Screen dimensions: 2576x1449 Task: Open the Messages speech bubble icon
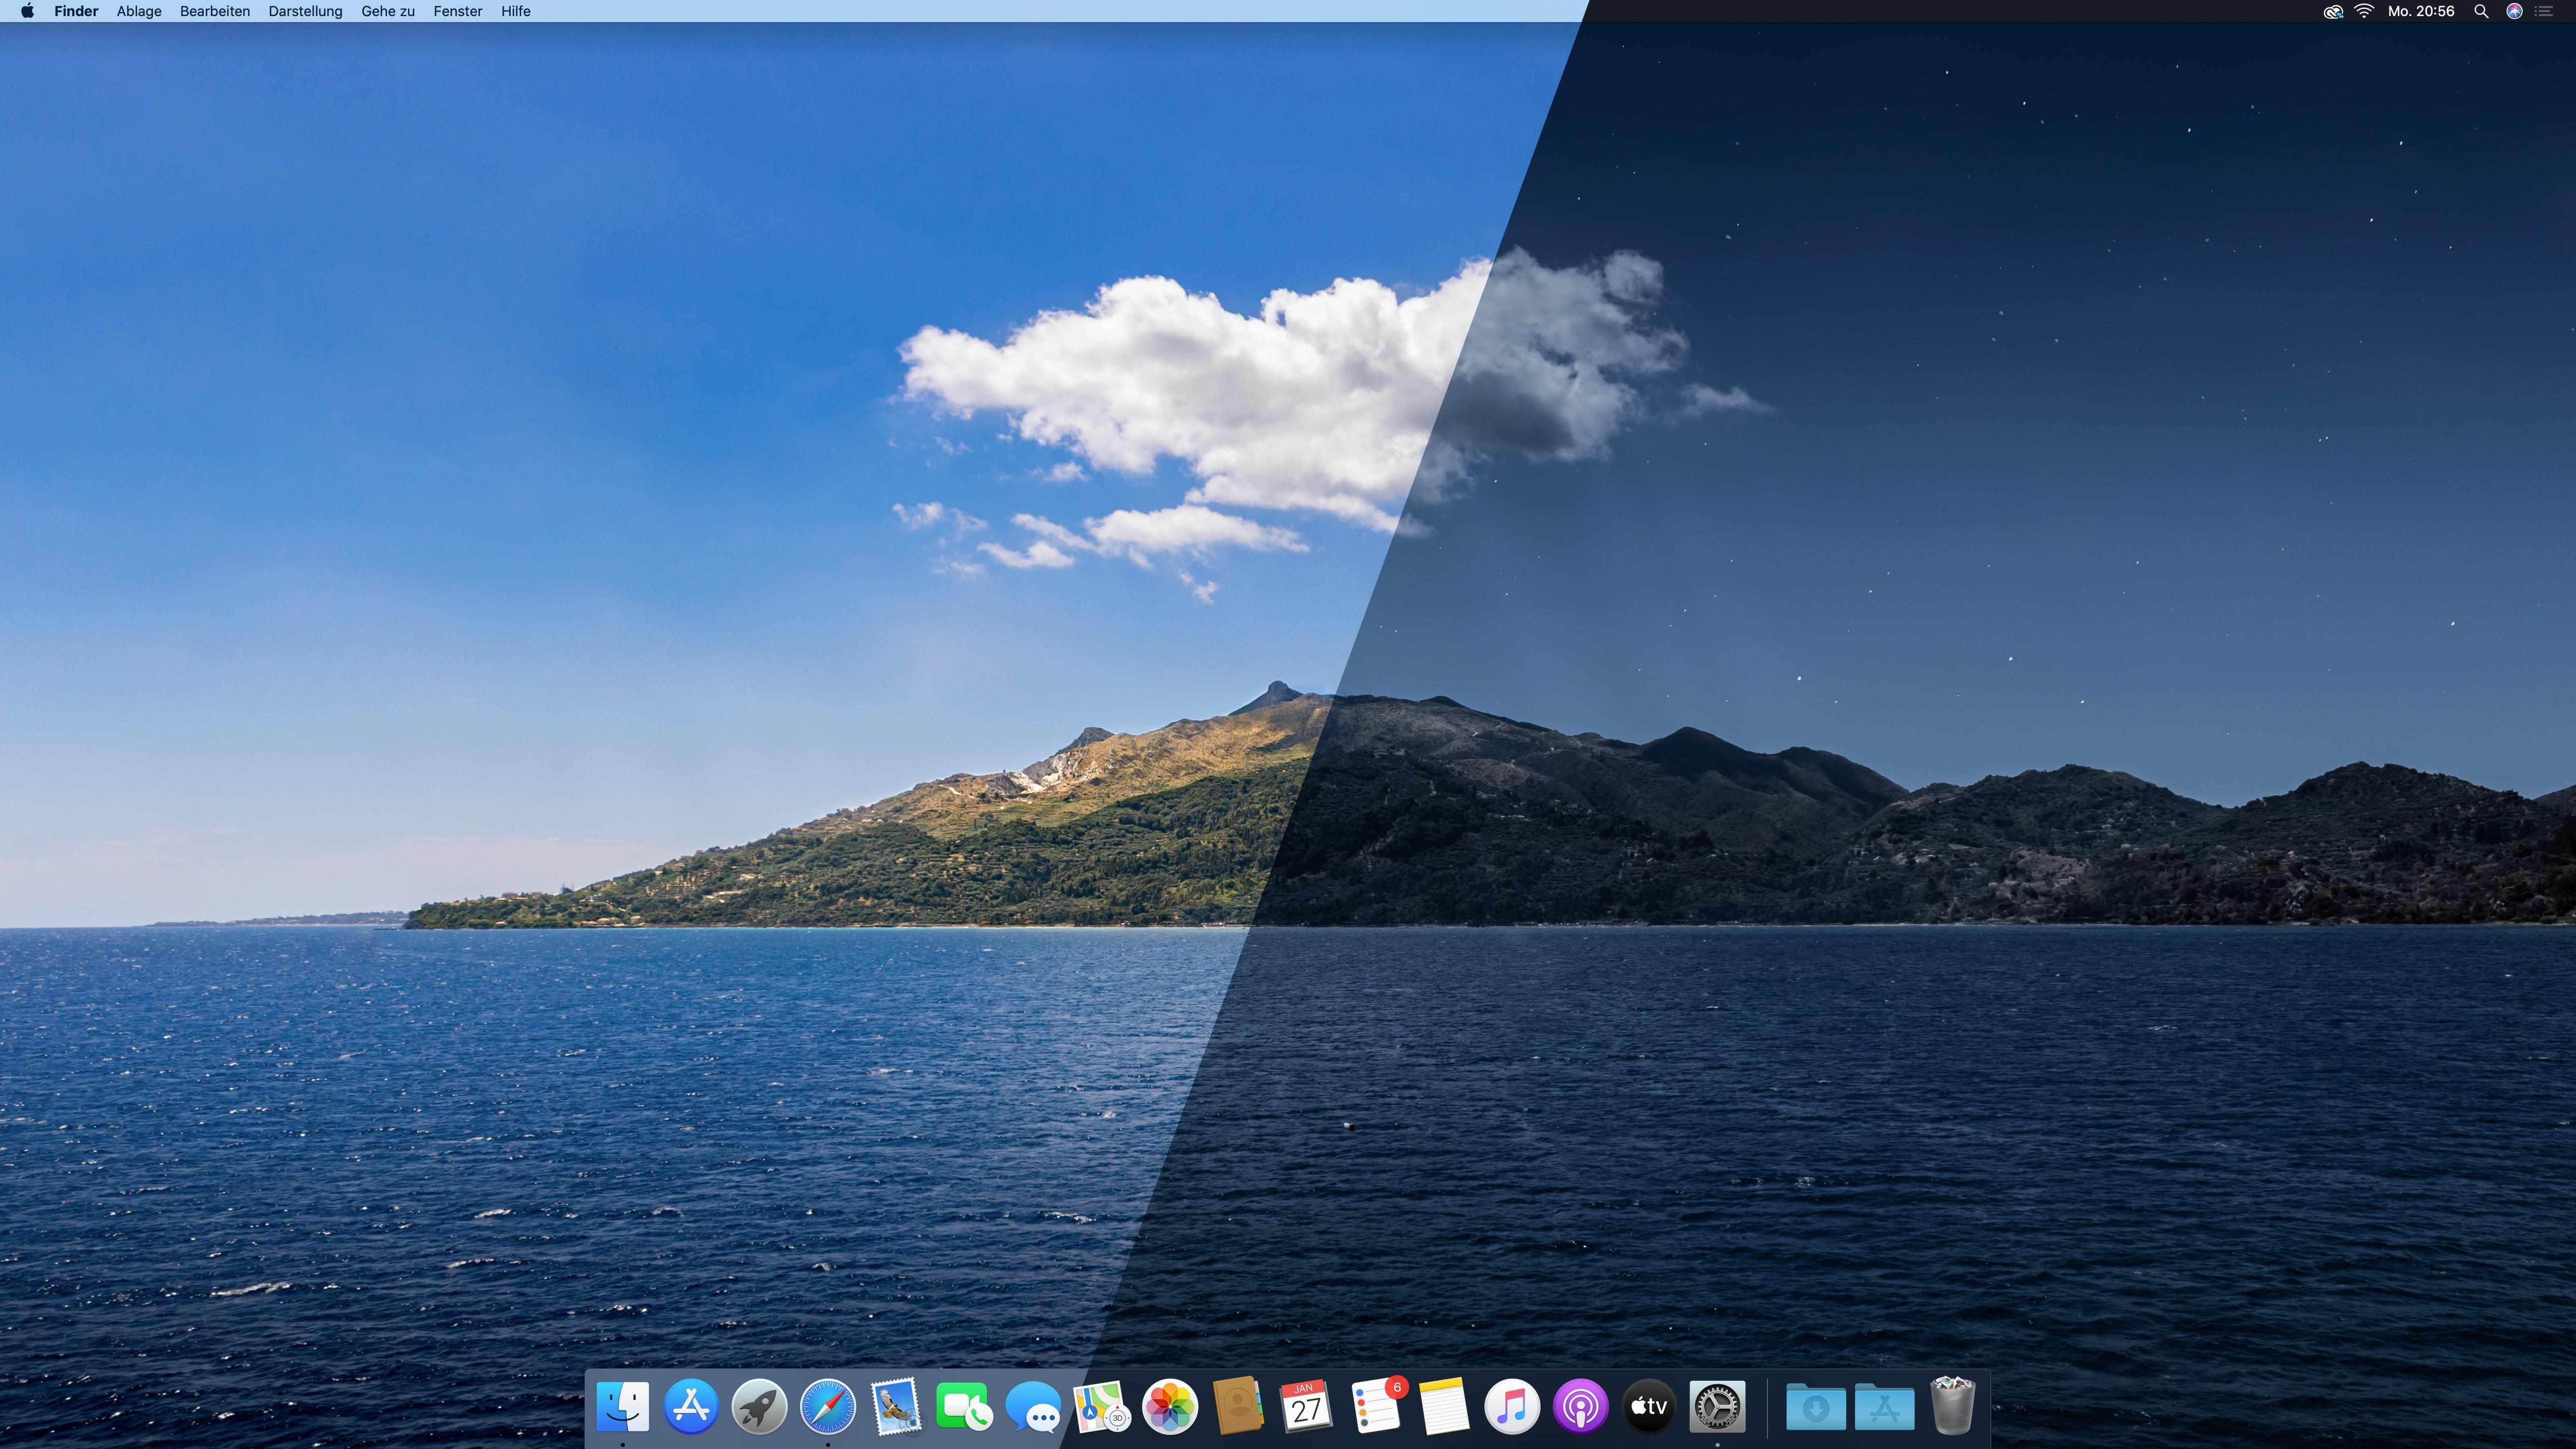tap(1033, 1406)
